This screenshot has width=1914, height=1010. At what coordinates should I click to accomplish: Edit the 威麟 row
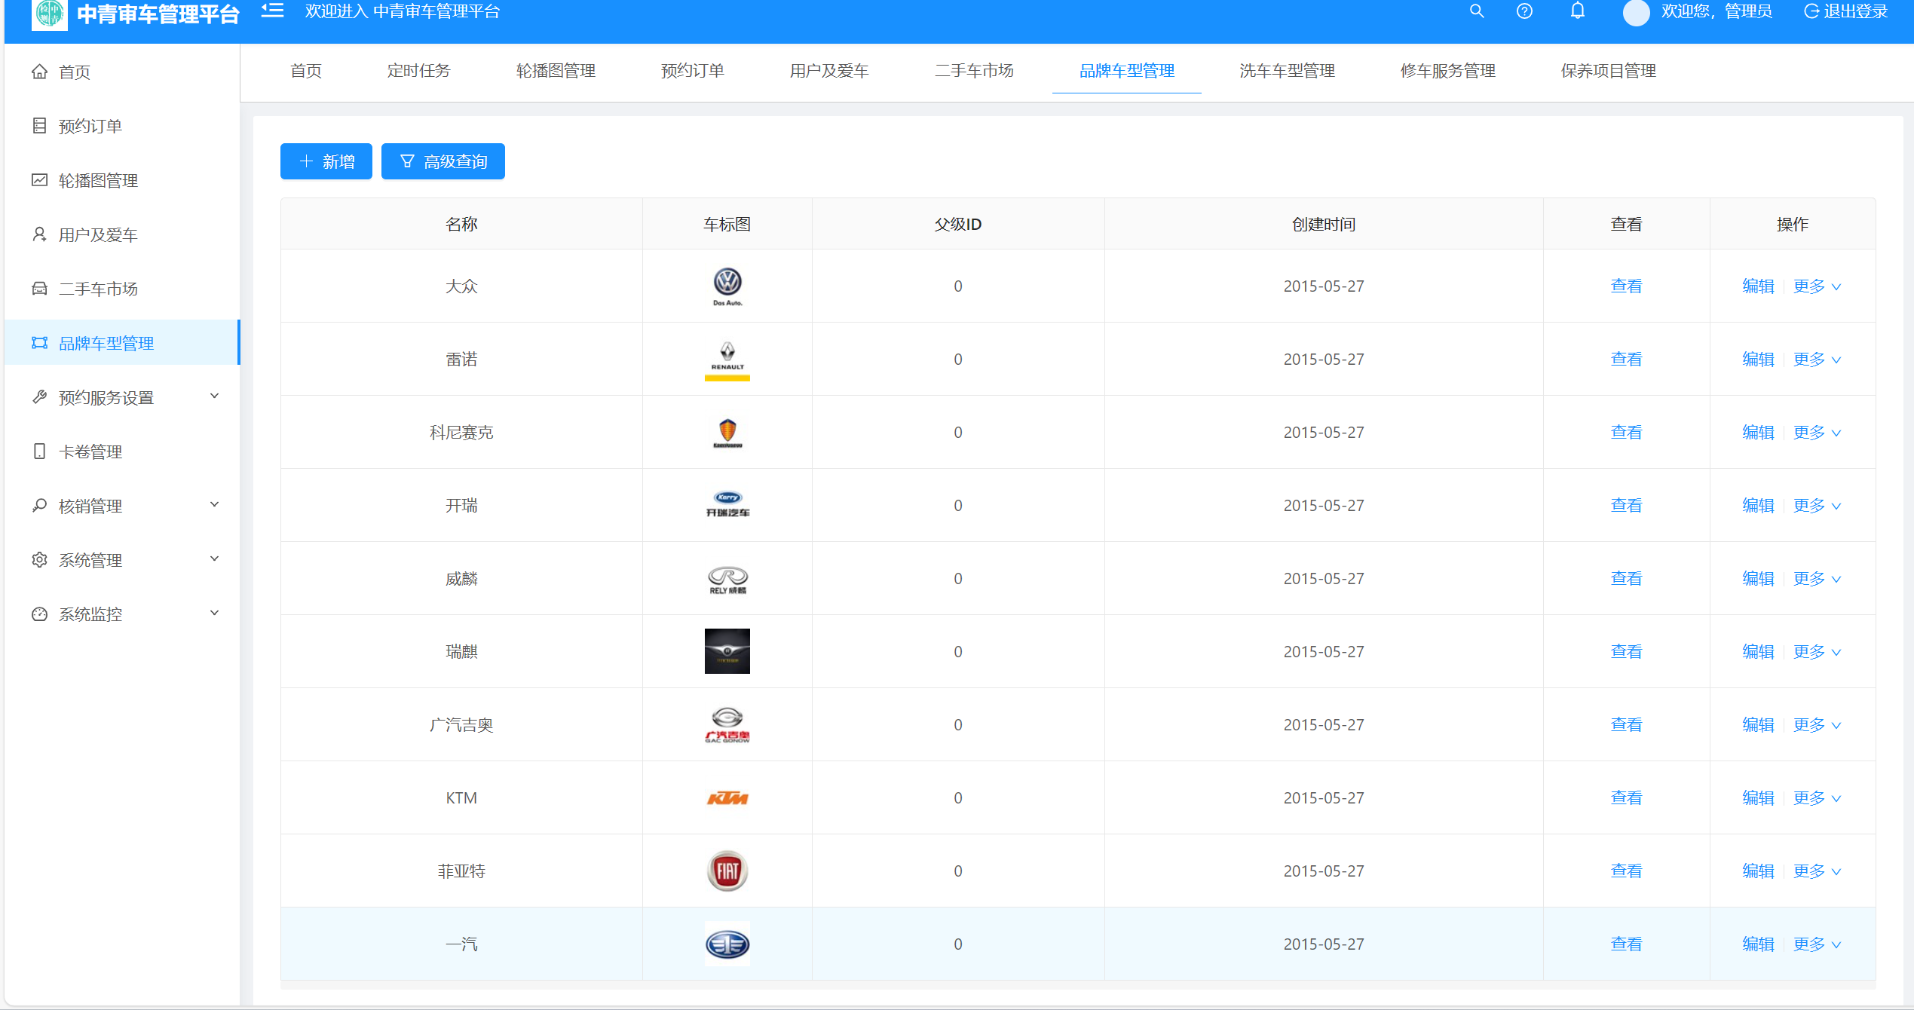point(1758,579)
